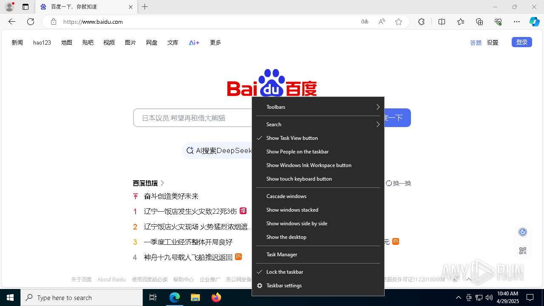This screenshot has width=544, height=306.
Task: Add a new tab with plus button
Action: [x=145, y=7]
